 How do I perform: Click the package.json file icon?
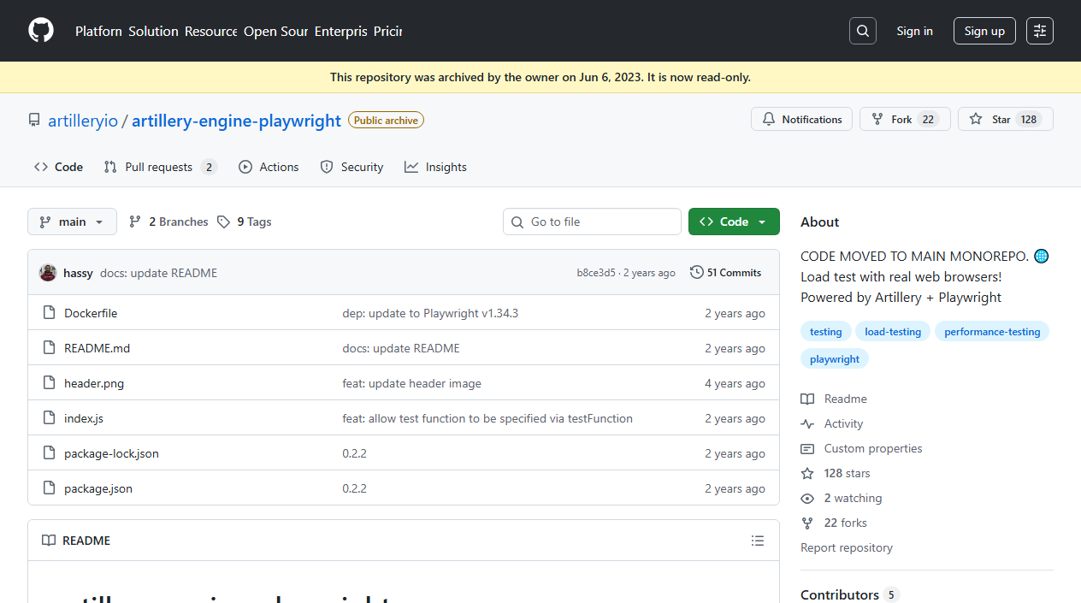click(x=49, y=488)
